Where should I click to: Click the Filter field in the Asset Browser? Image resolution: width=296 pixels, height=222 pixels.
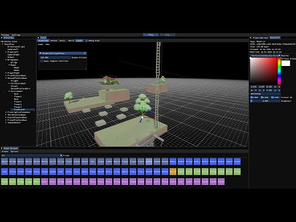tap(66, 155)
